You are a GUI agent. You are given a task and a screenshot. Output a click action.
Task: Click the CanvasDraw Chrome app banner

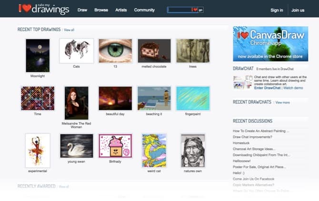pyautogui.click(x=270, y=44)
